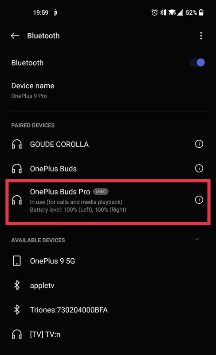The image size is (216, 355).
Task: Pair with OnePlus 9 5G
Action: 108,261
